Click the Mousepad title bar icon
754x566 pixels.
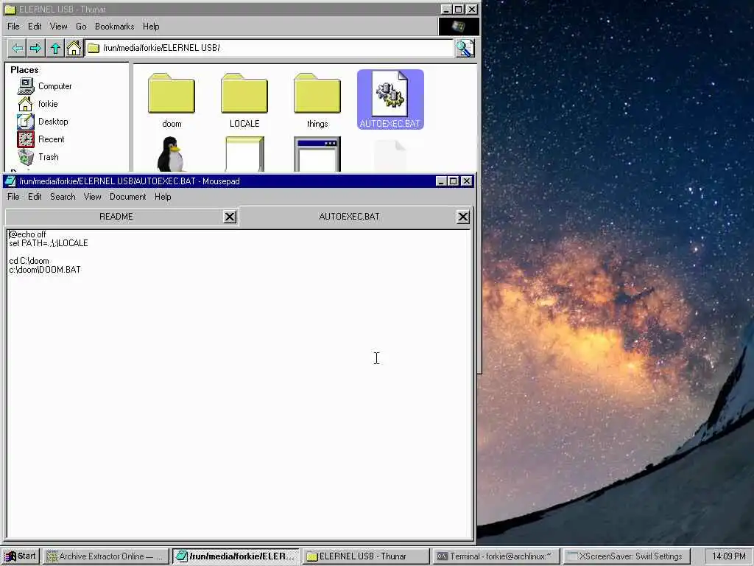[10, 181]
